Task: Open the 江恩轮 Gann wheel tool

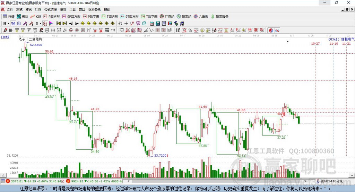Action: (167, 17)
